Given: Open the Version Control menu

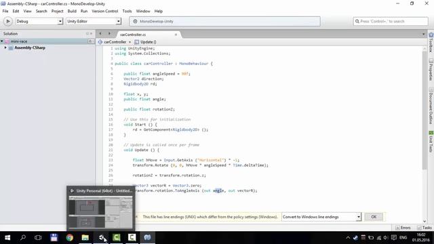Looking at the screenshot, I should [105, 11].
